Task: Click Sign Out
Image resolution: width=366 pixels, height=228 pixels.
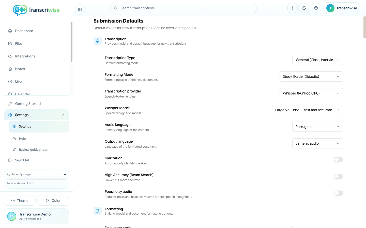Action: [x=36, y=160]
